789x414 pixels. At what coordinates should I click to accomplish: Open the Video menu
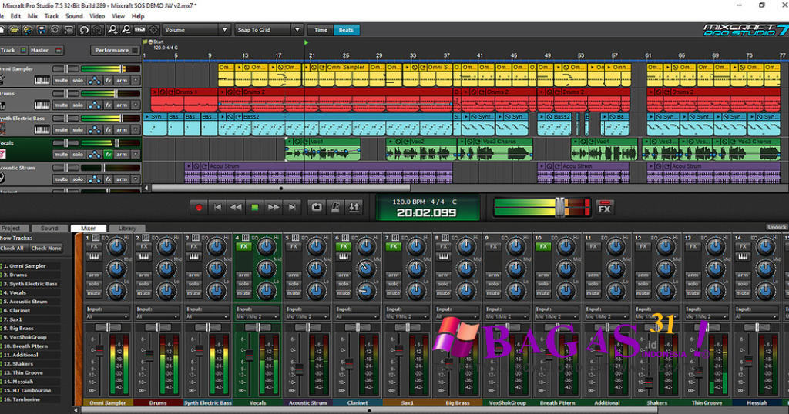coord(97,16)
